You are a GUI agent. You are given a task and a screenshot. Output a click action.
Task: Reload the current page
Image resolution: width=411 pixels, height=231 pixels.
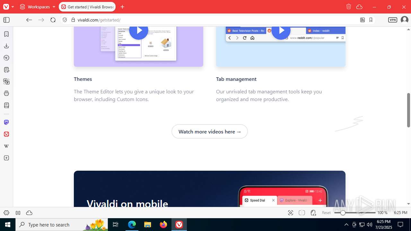pyautogui.click(x=53, y=20)
